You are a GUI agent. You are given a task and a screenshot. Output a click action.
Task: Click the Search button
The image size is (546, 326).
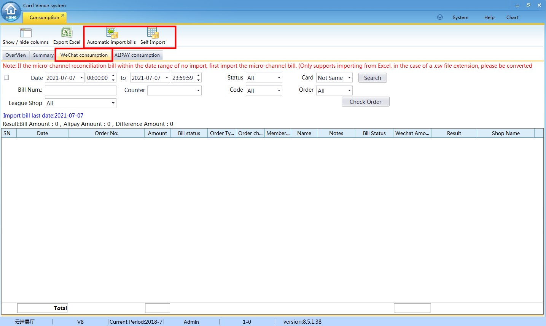[x=372, y=78]
